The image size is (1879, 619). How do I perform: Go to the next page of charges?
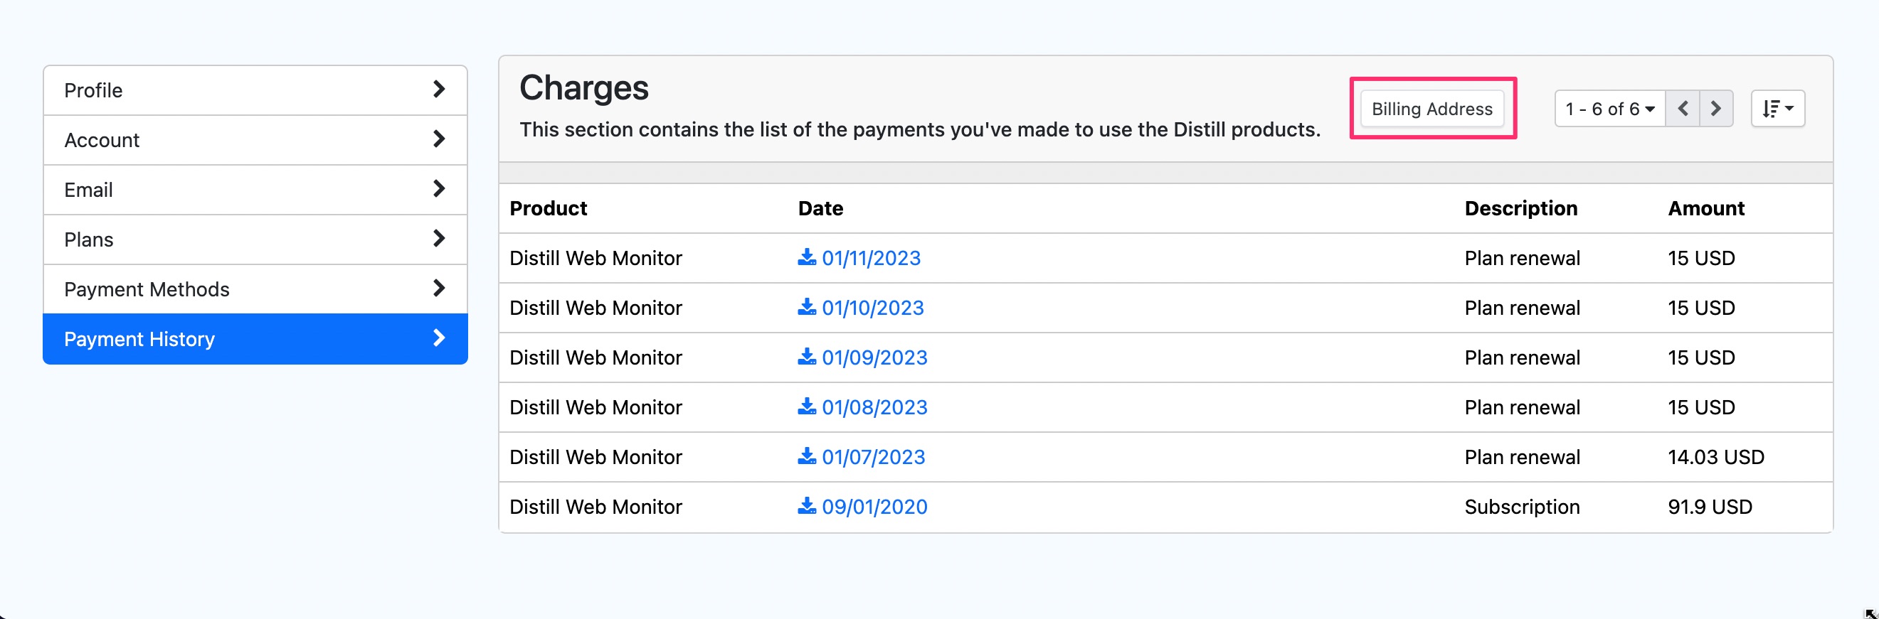pos(1716,109)
